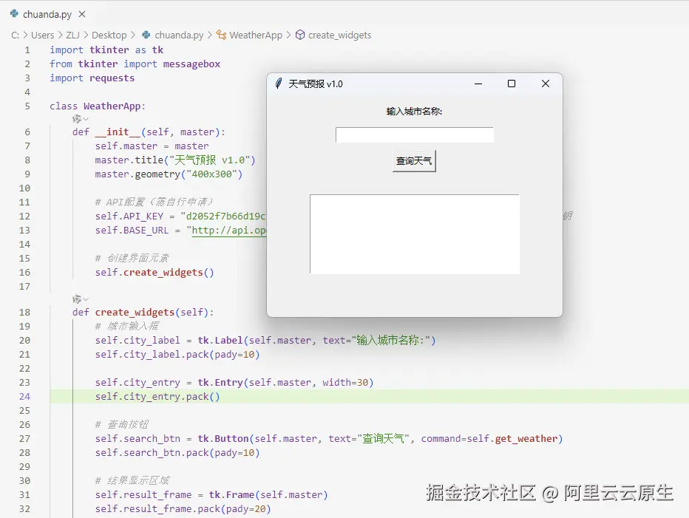689x518 pixels.
Task: Minimize the 天气预报 v1.0 window
Action: click(478, 84)
